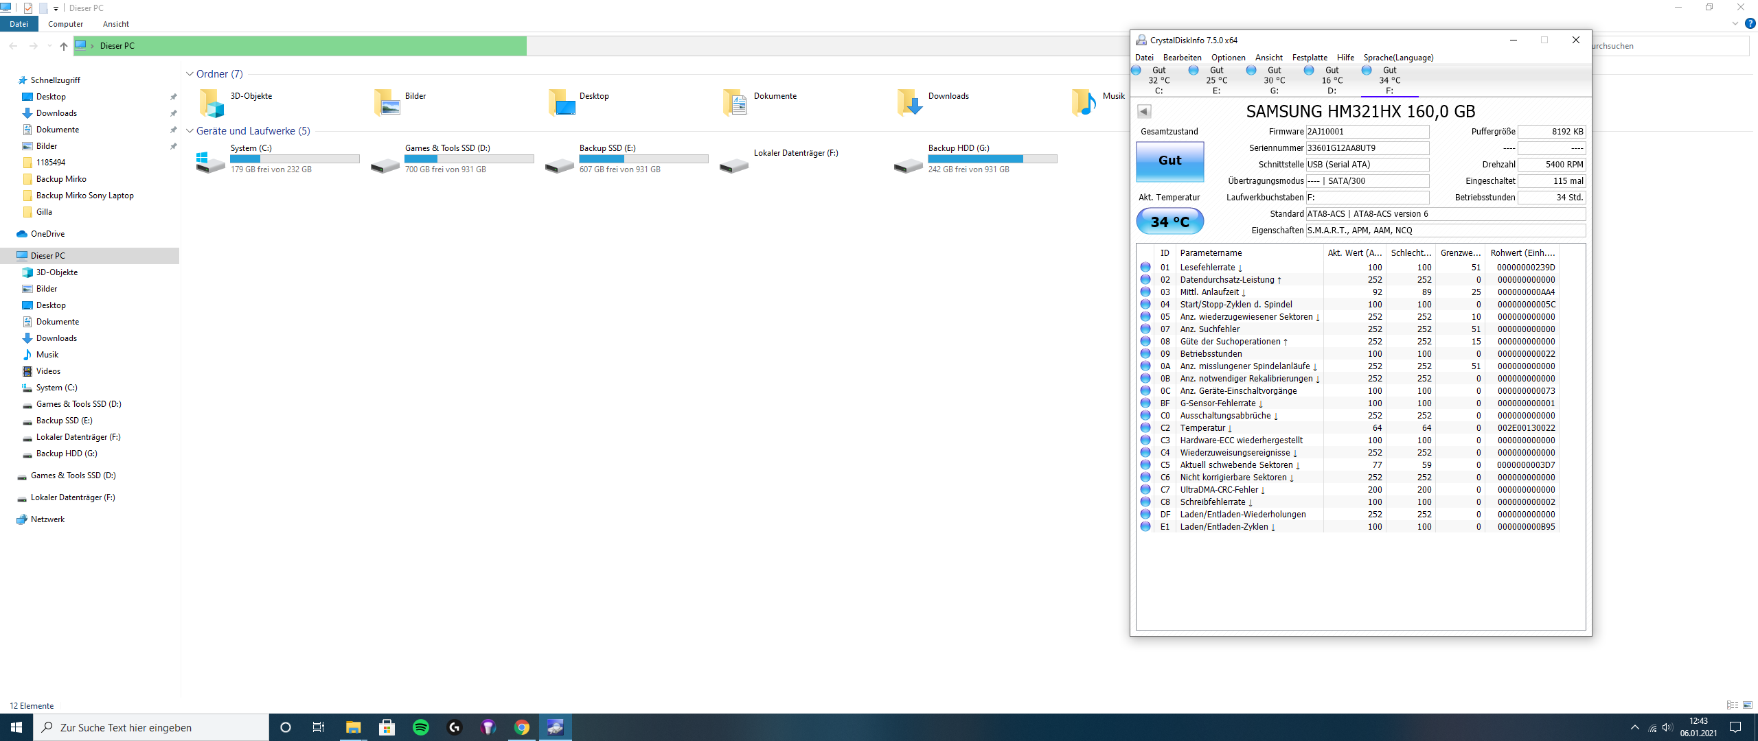This screenshot has height=741, width=1758.
Task: Open the Bearbeiten menu in CrystalDiskInfo
Action: pos(1182,58)
